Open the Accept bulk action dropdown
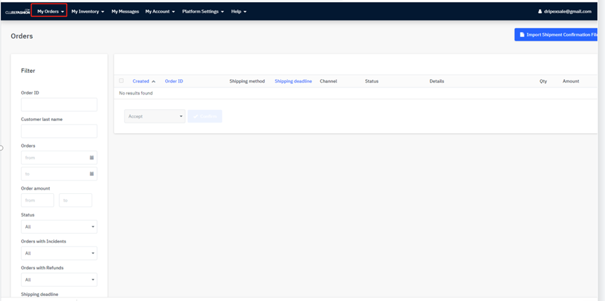This screenshot has height=301, width=605. [155, 116]
